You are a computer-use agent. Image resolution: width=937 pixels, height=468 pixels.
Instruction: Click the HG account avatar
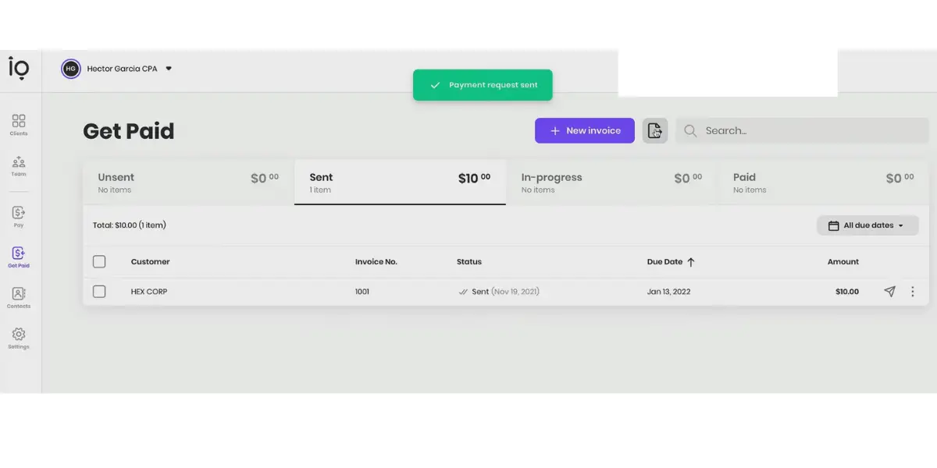[71, 69]
